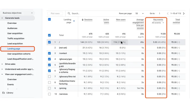Open the Audiences report
This screenshot has height=107, width=190.
click(12, 28)
